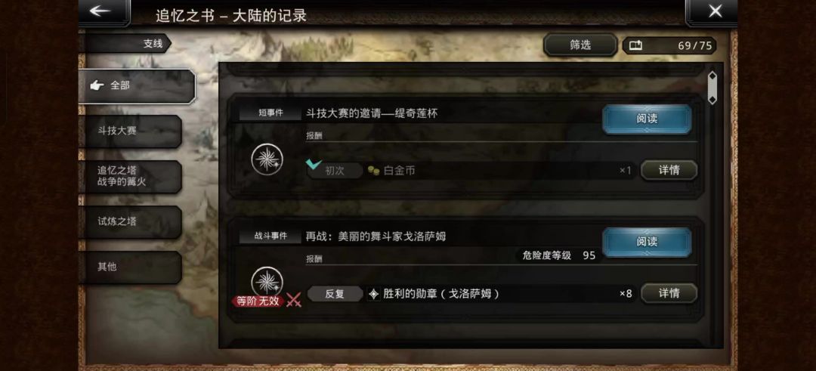Tap the book counter icon beside 69/75
The height and width of the screenshot is (371, 816).
pos(635,45)
